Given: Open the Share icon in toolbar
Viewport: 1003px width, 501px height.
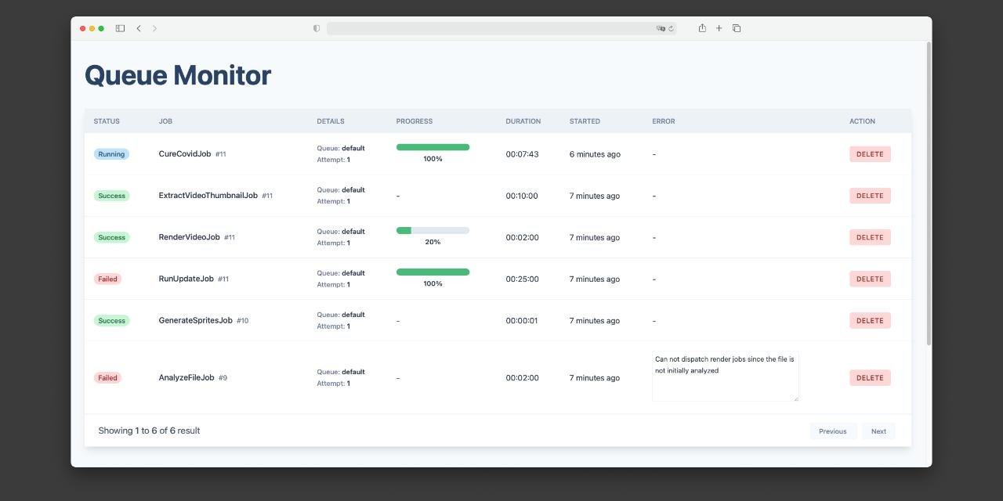Looking at the screenshot, I should [x=702, y=28].
